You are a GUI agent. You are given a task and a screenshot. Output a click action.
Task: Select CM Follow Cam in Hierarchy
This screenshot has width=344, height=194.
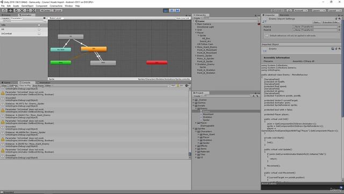click(x=205, y=44)
